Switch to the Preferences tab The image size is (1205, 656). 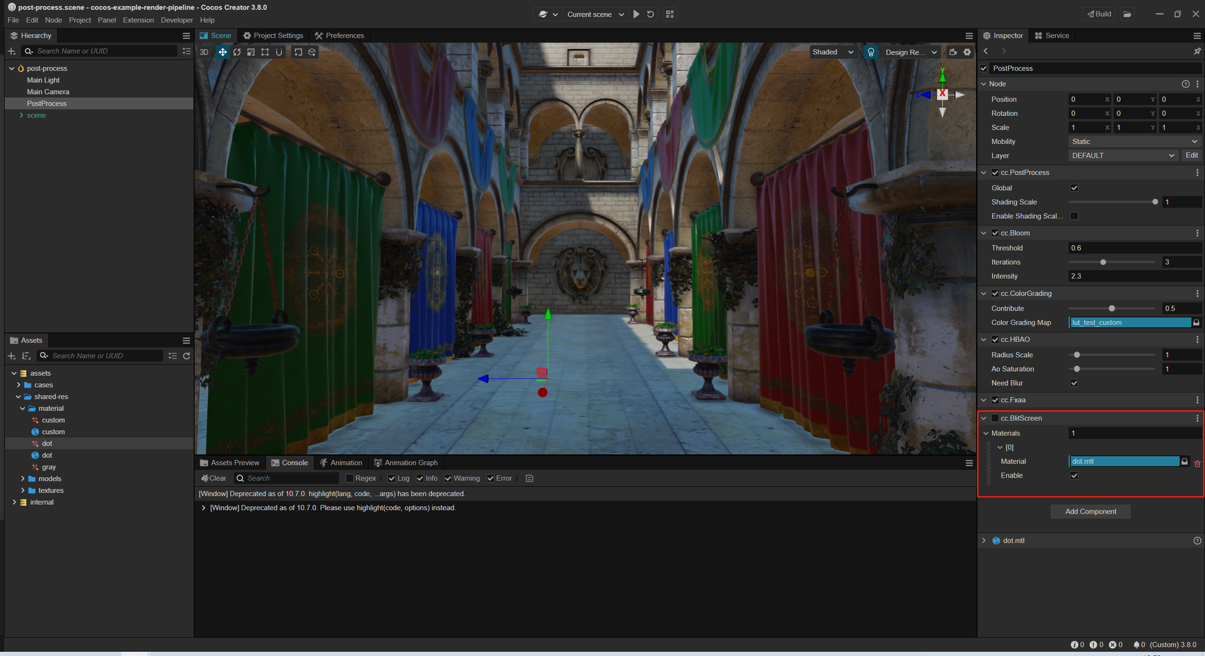pos(339,36)
